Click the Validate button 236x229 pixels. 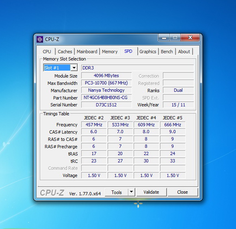click(152, 192)
